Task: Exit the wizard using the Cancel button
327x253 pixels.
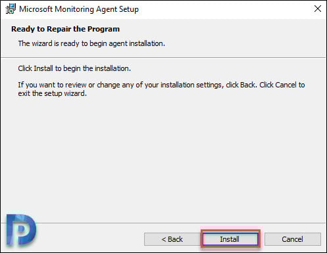Action: click(x=293, y=239)
